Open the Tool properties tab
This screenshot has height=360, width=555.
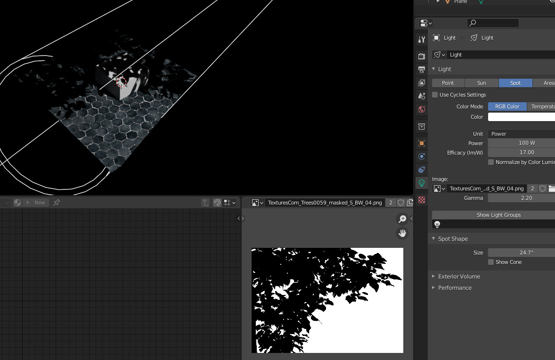(422, 40)
